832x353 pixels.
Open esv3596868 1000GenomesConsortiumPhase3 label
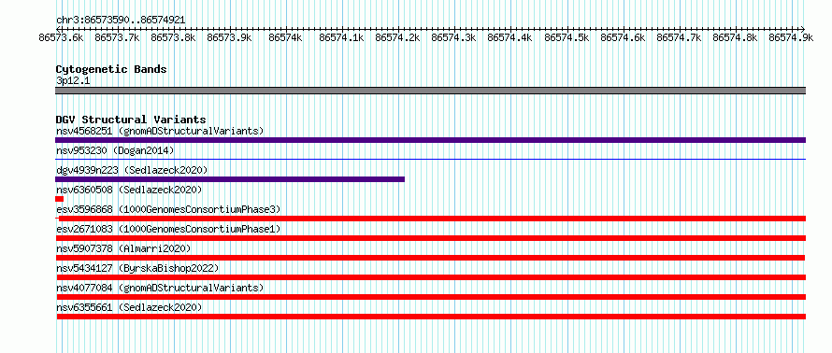click(168, 209)
